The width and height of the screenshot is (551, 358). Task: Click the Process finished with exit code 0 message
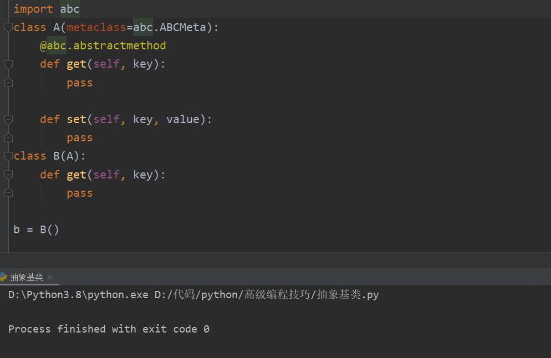click(x=108, y=329)
